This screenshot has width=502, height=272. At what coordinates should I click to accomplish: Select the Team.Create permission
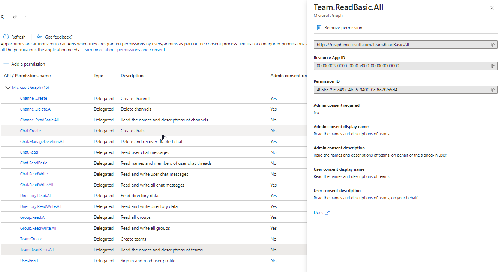[x=31, y=239]
